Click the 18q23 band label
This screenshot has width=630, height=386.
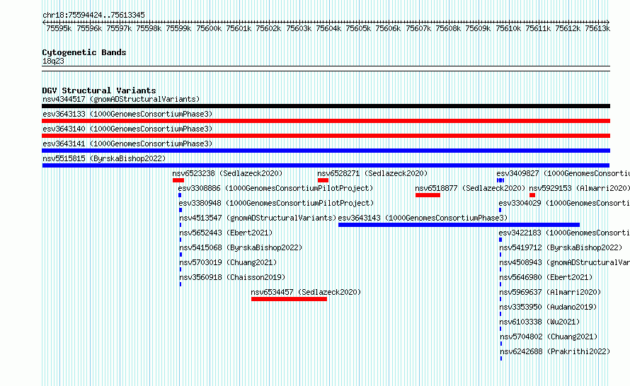coord(53,61)
